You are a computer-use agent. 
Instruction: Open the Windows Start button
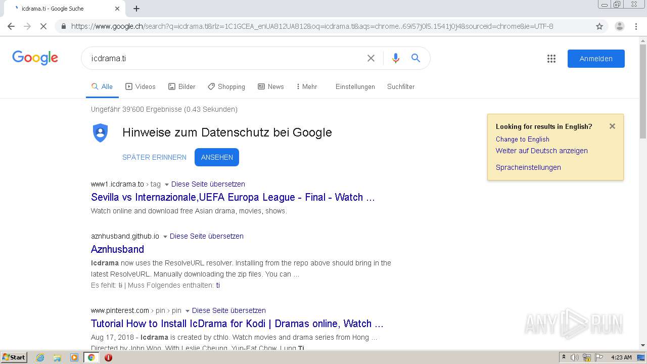tap(14, 357)
